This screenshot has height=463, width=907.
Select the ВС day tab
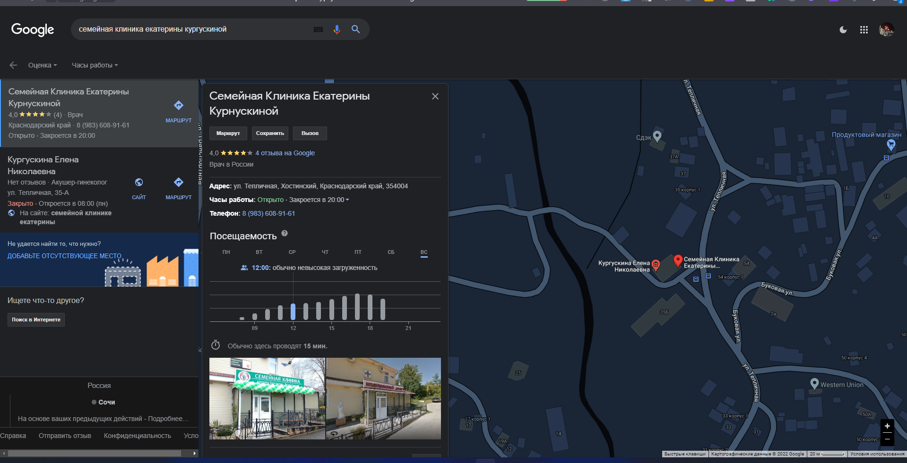[x=424, y=253]
